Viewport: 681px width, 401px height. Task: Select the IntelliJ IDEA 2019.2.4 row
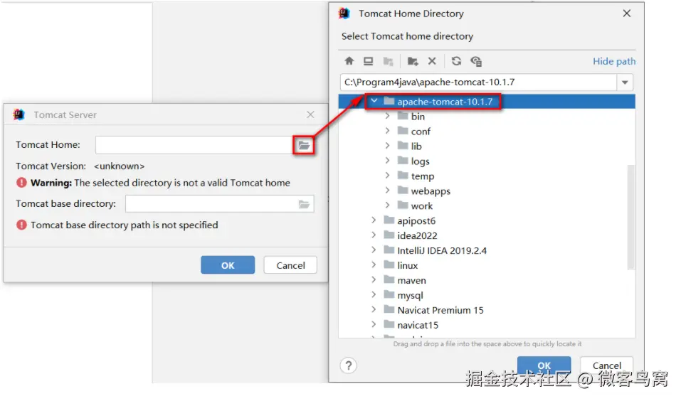[487, 250]
